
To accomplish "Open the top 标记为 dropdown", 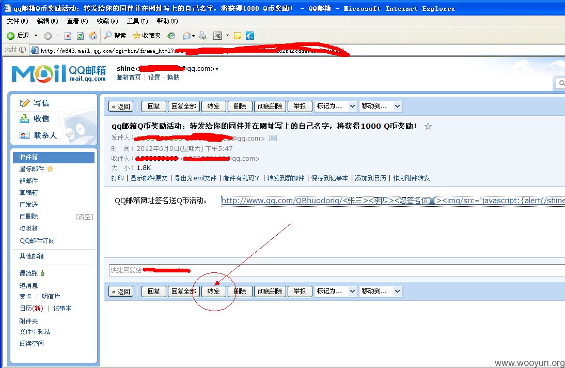I will pos(336,106).
